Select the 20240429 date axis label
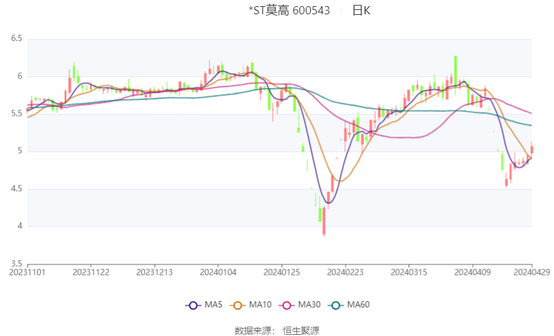Viewport: 554px width, 336px height. coord(532,273)
